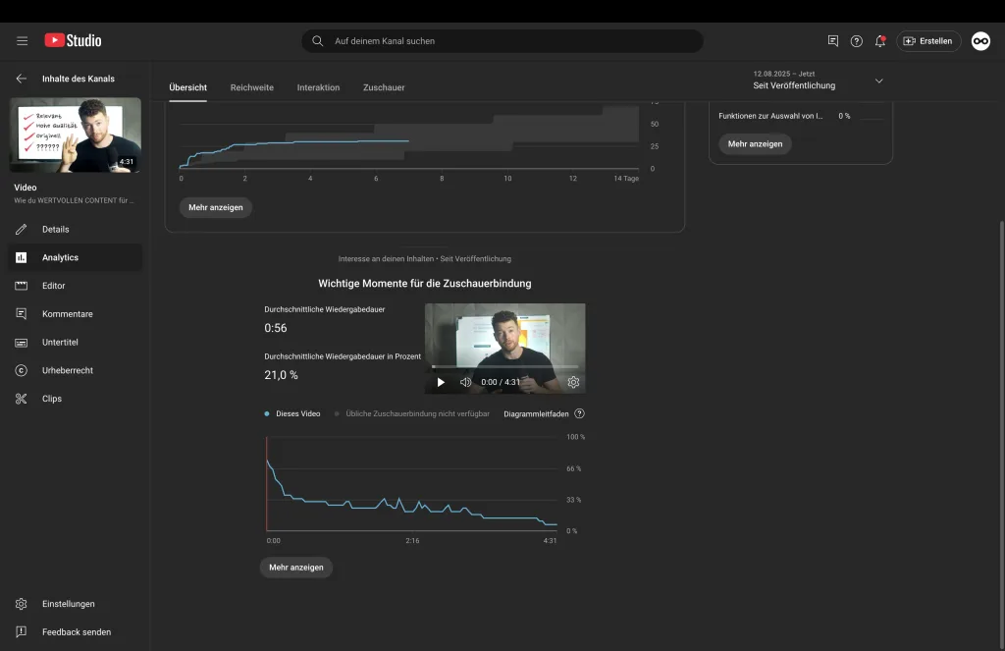The image size is (1005, 651).
Task: Go back using Inhalte des Kanals arrow
Action: pos(22,79)
